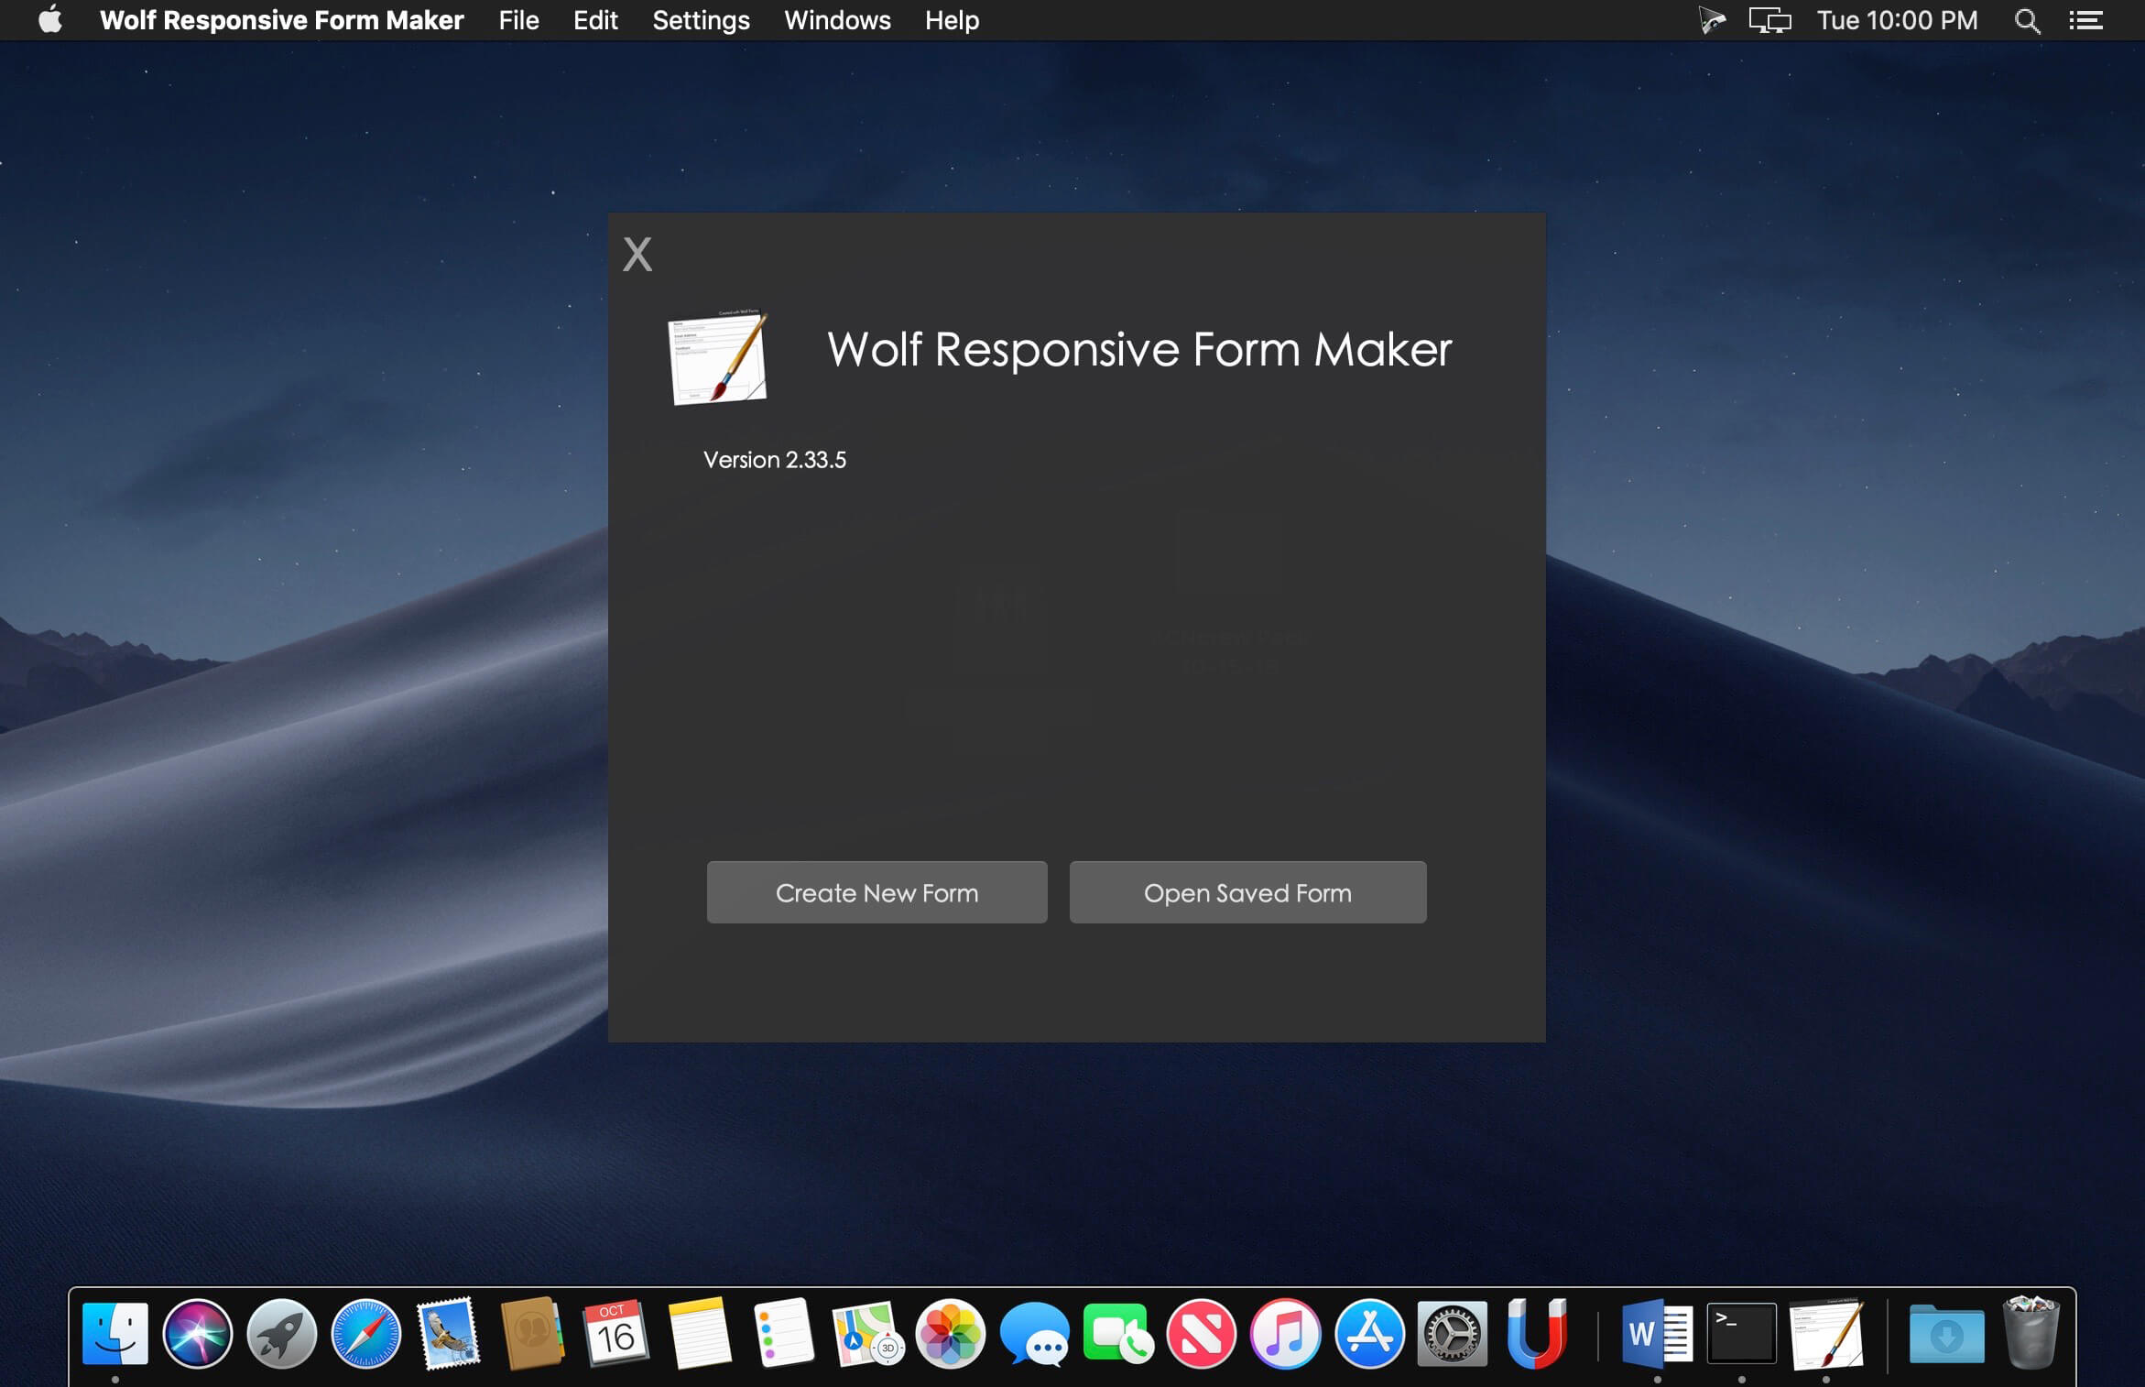The width and height of the screenshot is (2145, 1387).
Task: Open the File menu
Action: (x=518, y=20)
